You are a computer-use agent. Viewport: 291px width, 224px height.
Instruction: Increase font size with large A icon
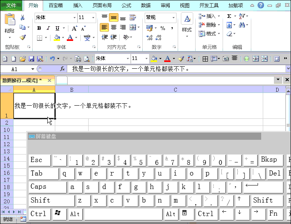click(74, 28)
